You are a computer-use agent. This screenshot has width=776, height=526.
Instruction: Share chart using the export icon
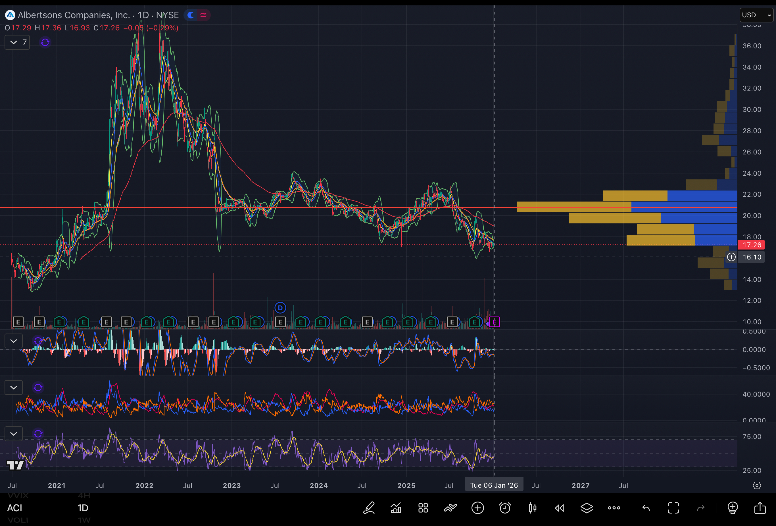click(x=760, y=508)
